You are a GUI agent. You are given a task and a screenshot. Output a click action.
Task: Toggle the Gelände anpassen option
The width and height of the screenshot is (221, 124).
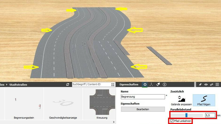click(x=181, y=100)
